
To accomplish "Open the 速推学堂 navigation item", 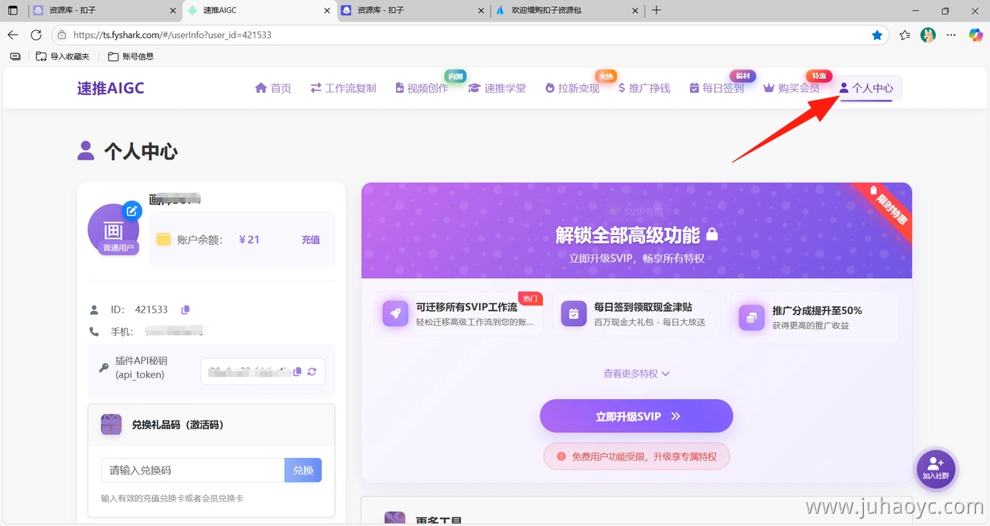I will point(497,88).
